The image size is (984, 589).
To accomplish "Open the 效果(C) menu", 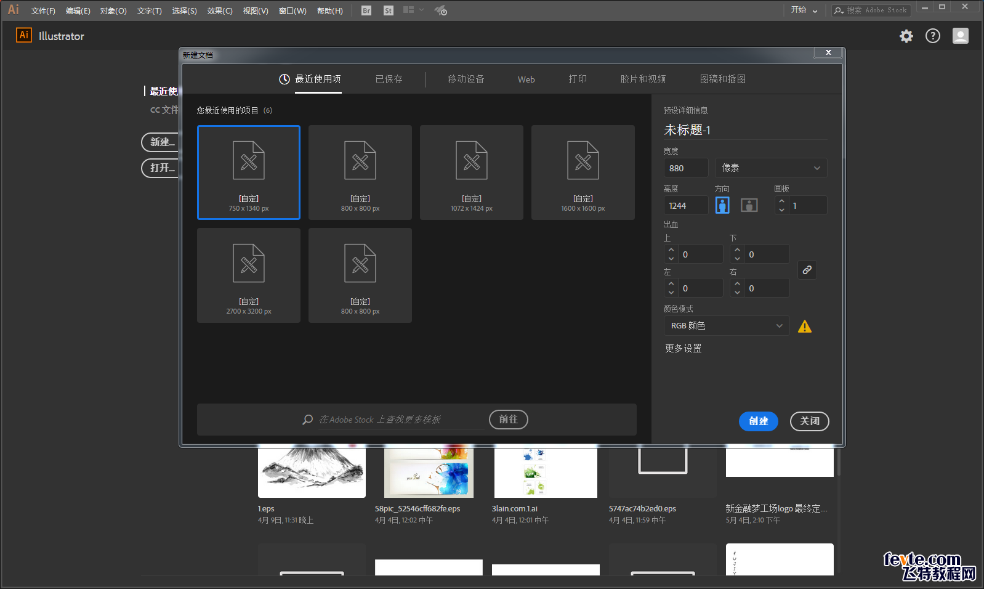I will tap(220, 10).
